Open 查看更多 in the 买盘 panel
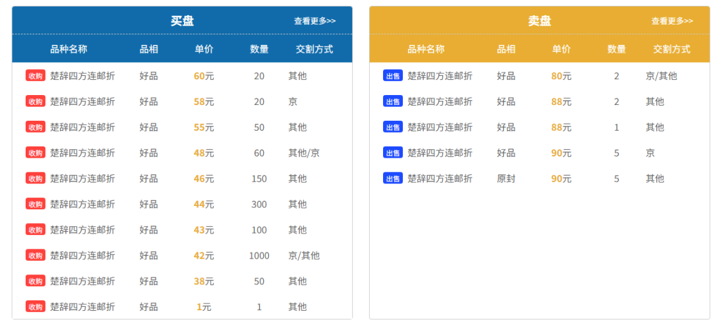The width and height of the screenshot is (712, 326). point(315,21)
